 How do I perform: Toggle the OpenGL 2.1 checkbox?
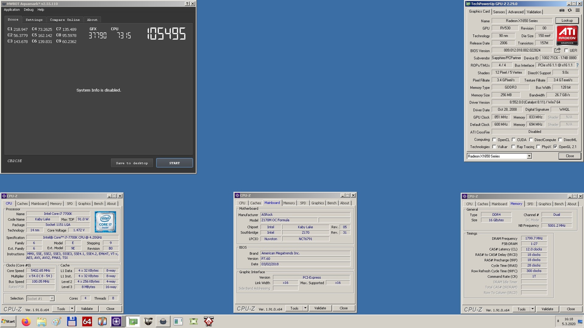[x=555, y=147]
